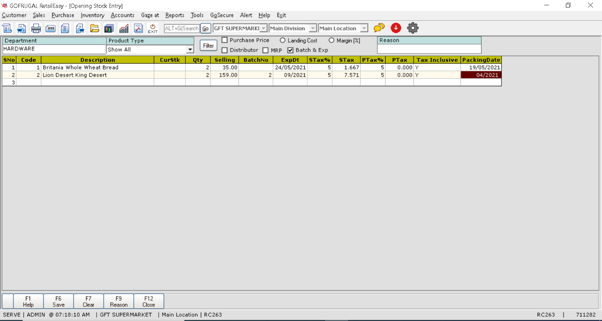602x321 pixels.
Task: Click the red download arrow icon
Action: click(396, 28)
